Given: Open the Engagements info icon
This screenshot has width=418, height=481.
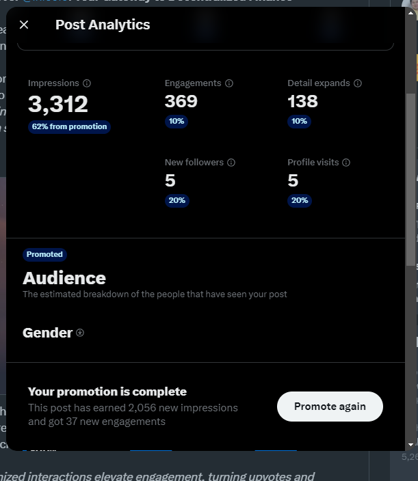Looking at the screenshot, I should (x=229, y=83).
